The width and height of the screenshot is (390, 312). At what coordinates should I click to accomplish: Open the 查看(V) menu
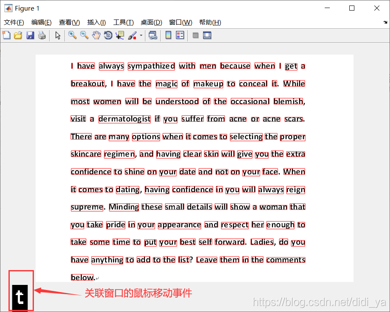[x=69, y=22]
